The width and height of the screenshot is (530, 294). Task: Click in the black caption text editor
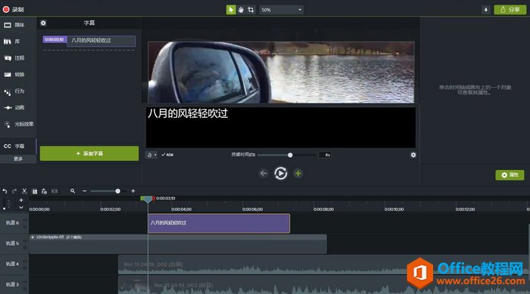[281, 127]
